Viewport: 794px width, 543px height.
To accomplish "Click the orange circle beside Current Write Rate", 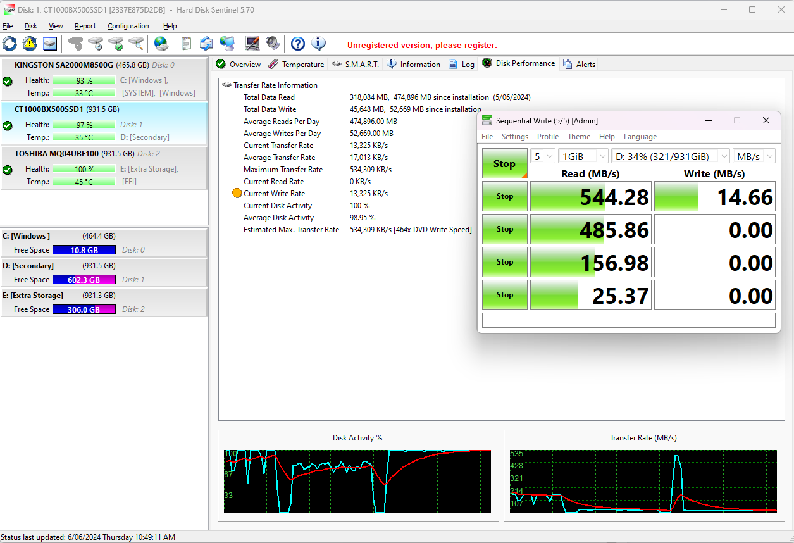I will (x=237, y=194).
